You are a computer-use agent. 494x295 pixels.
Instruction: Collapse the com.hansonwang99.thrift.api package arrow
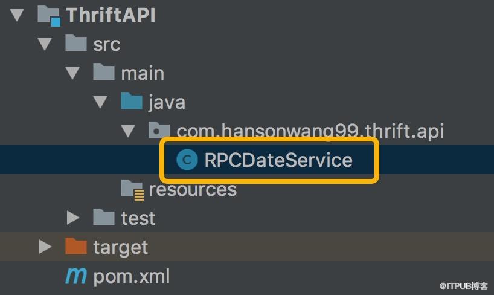128,131
